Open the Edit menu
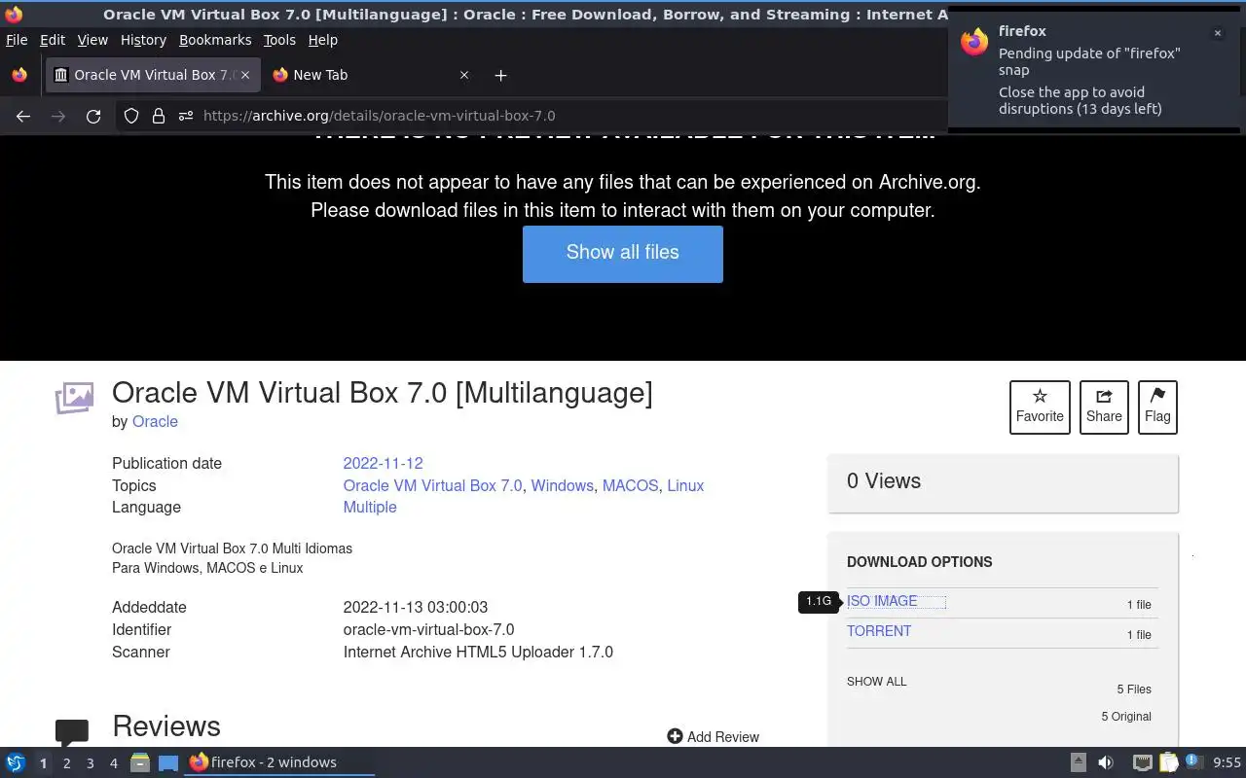Viewport: 1246px width, 778px height. (x=53, y=40)
